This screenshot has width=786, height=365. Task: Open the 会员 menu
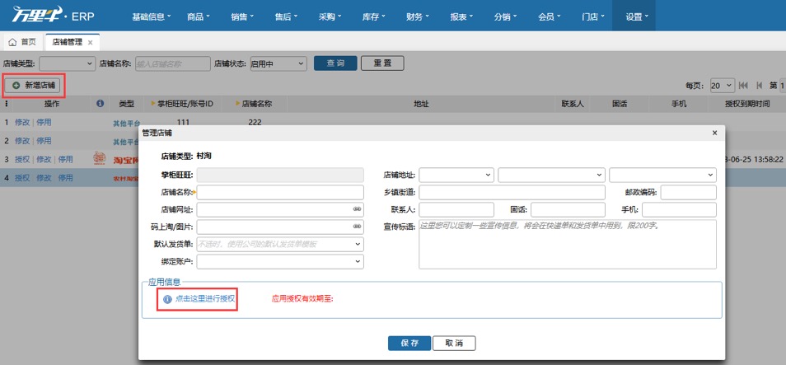pos(549,16)
